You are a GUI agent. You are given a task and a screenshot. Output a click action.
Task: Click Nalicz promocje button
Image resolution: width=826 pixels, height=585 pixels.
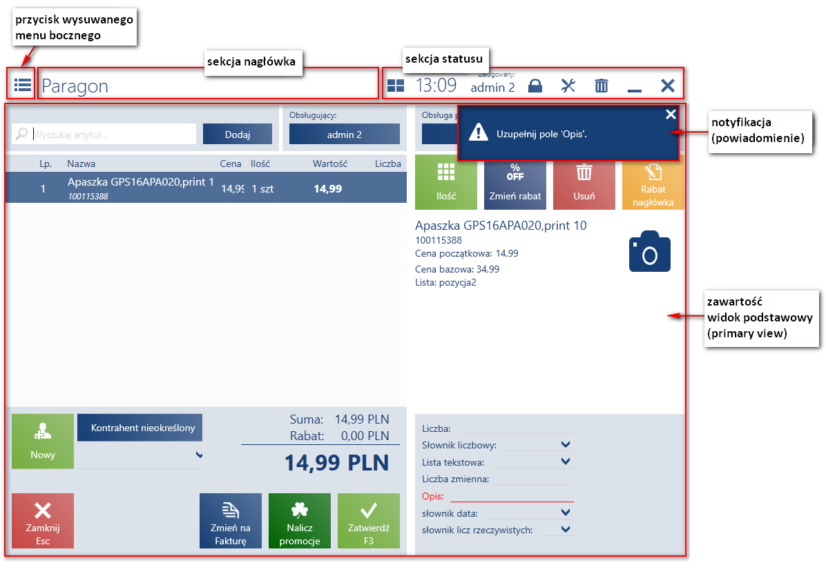click(299, 521)
